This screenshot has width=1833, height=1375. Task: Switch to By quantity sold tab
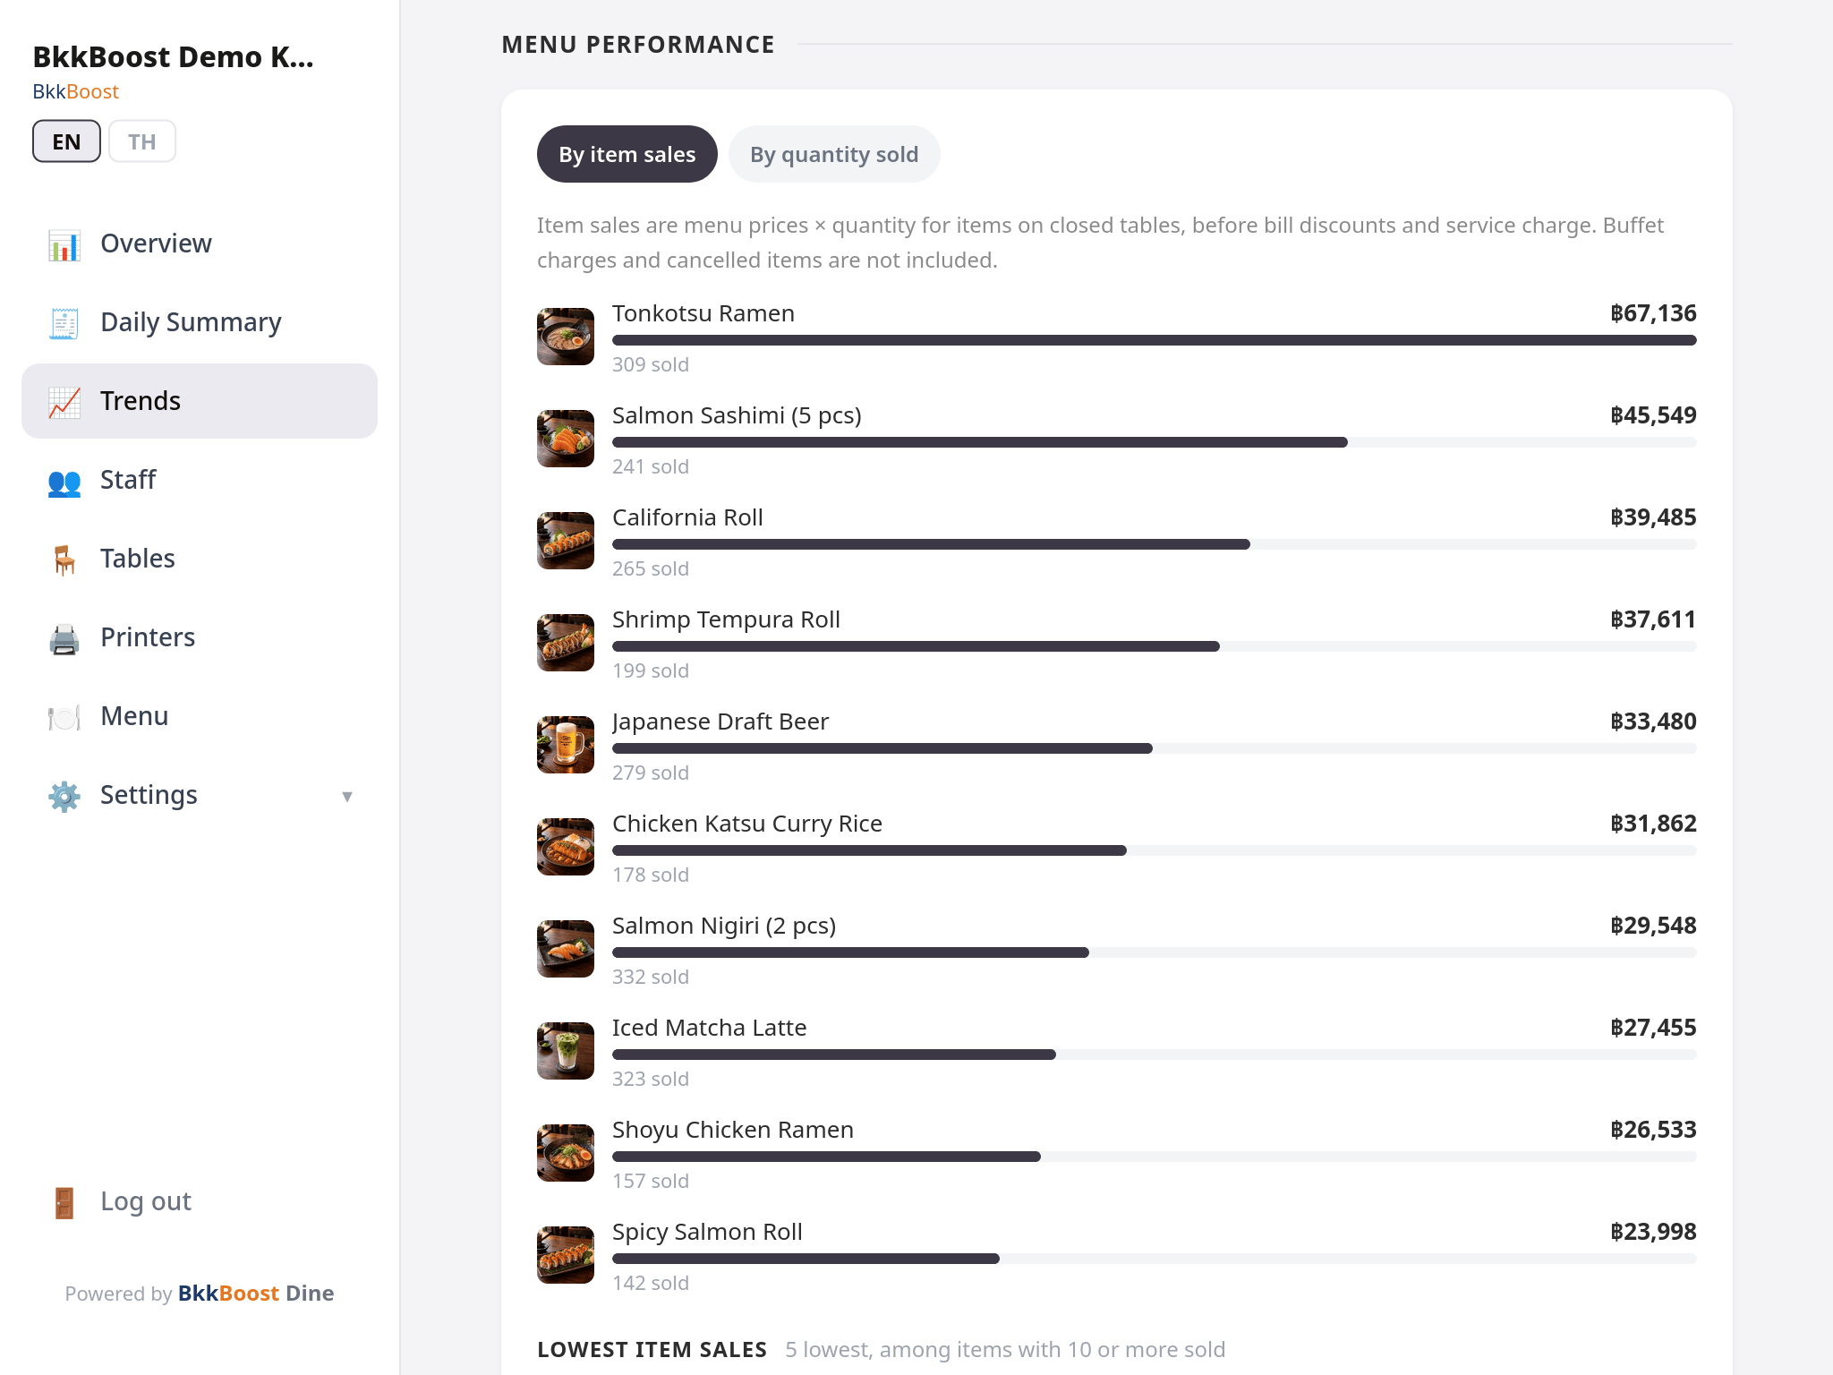coord(834,154)
